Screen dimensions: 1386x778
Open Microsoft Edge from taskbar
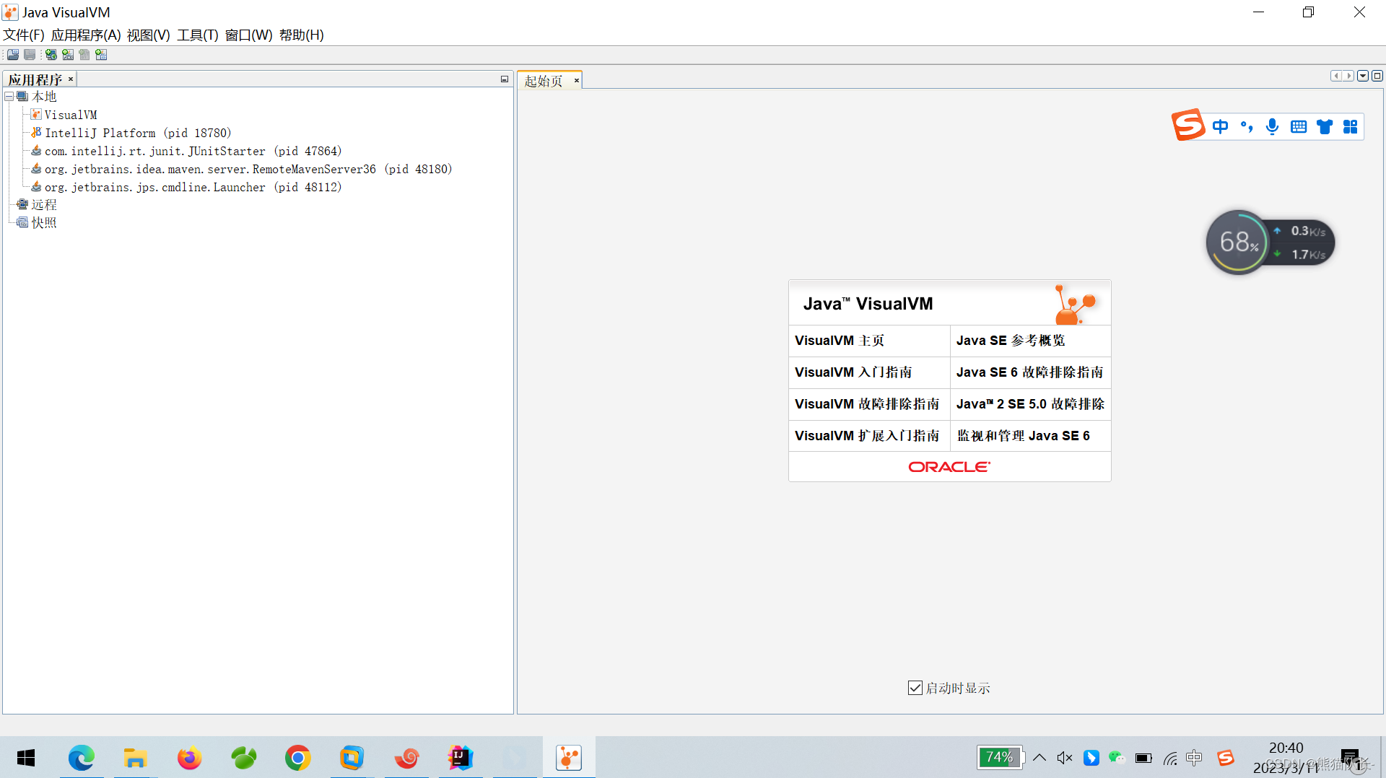tap(82, 758)
